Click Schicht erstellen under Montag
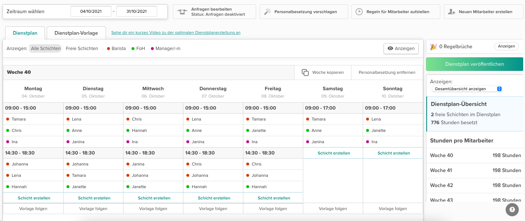 click(x=34, y=198)
